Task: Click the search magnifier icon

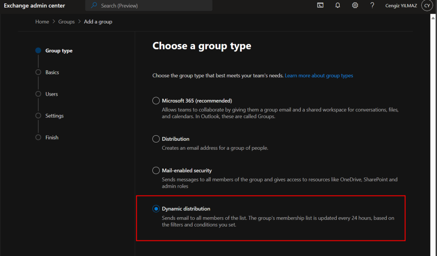Action: click(94, 6)
